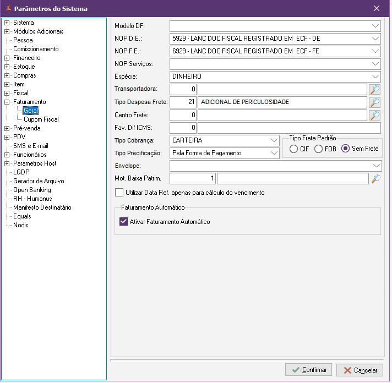The height and width of the screenshot is (383, 392).
Task: Click ADICIONAL DE PERICULOSIDADE description field
Action: point(282,102)
